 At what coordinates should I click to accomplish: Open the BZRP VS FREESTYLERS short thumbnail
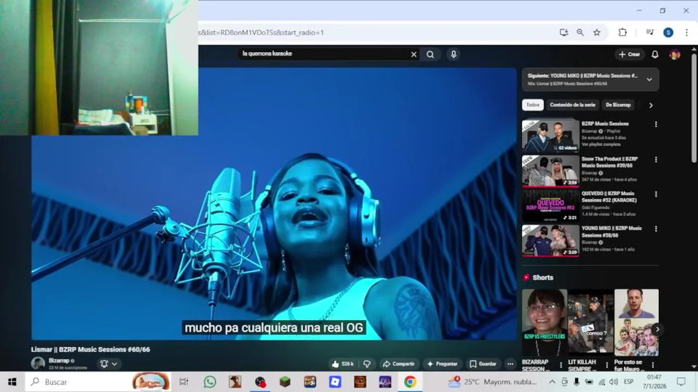pos(544,323)
